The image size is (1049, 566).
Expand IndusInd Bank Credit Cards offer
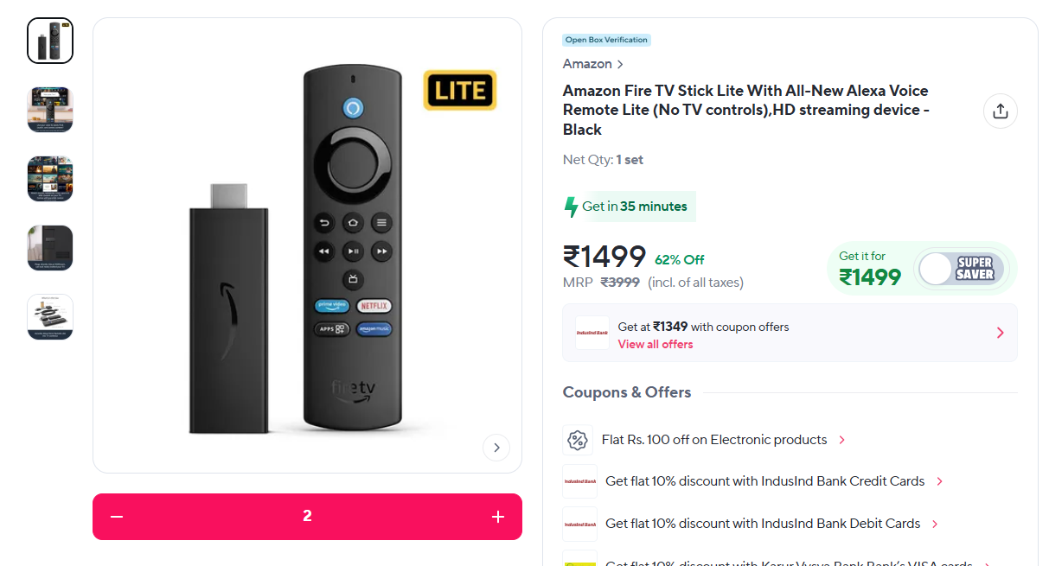tap(764, 481)
